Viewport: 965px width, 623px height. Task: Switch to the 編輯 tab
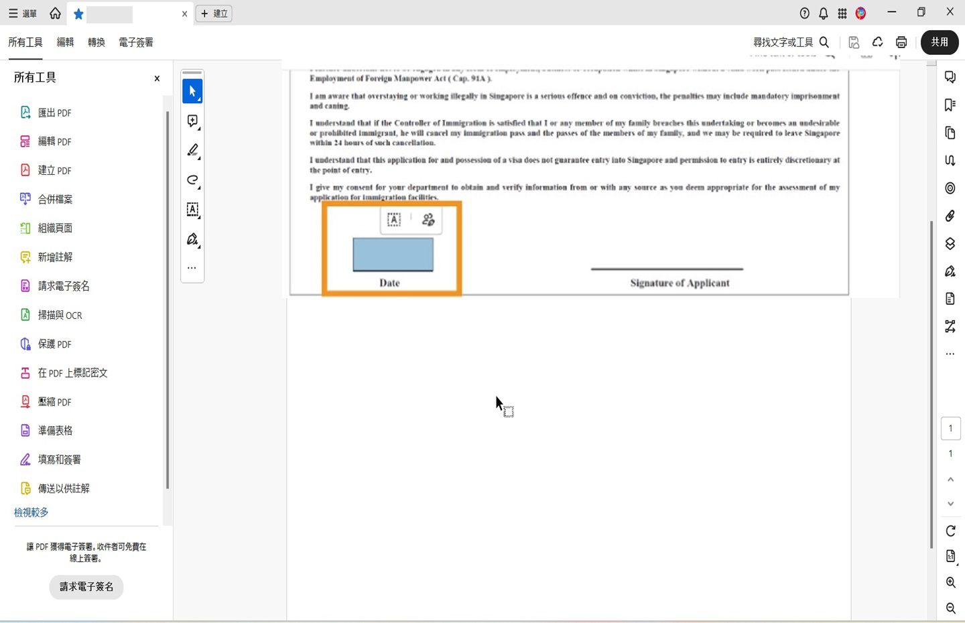coord(65,42)
